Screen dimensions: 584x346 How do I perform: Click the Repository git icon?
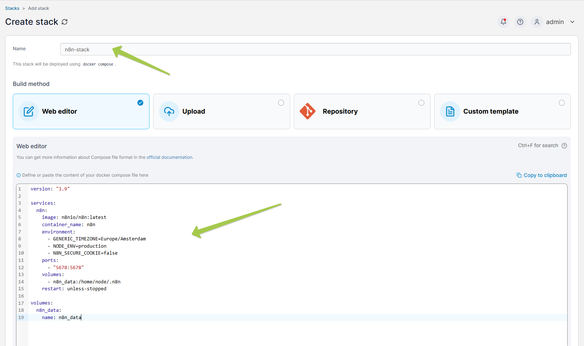308,111
